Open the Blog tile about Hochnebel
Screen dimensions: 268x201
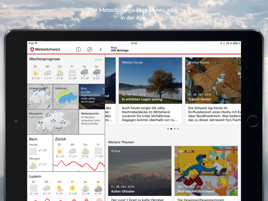(x=92, y=96)
